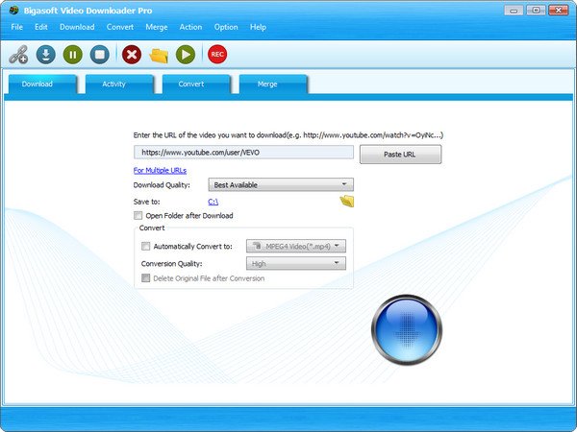Browse save location via the yellow folder icon

pyautogui.click(x=347, y=201)
